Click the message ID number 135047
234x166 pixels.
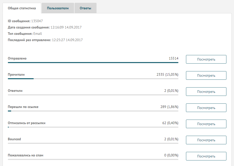coord(37,21)
